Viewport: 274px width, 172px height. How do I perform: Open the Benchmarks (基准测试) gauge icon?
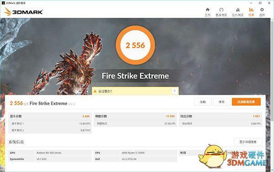click(x=221, y=10)
